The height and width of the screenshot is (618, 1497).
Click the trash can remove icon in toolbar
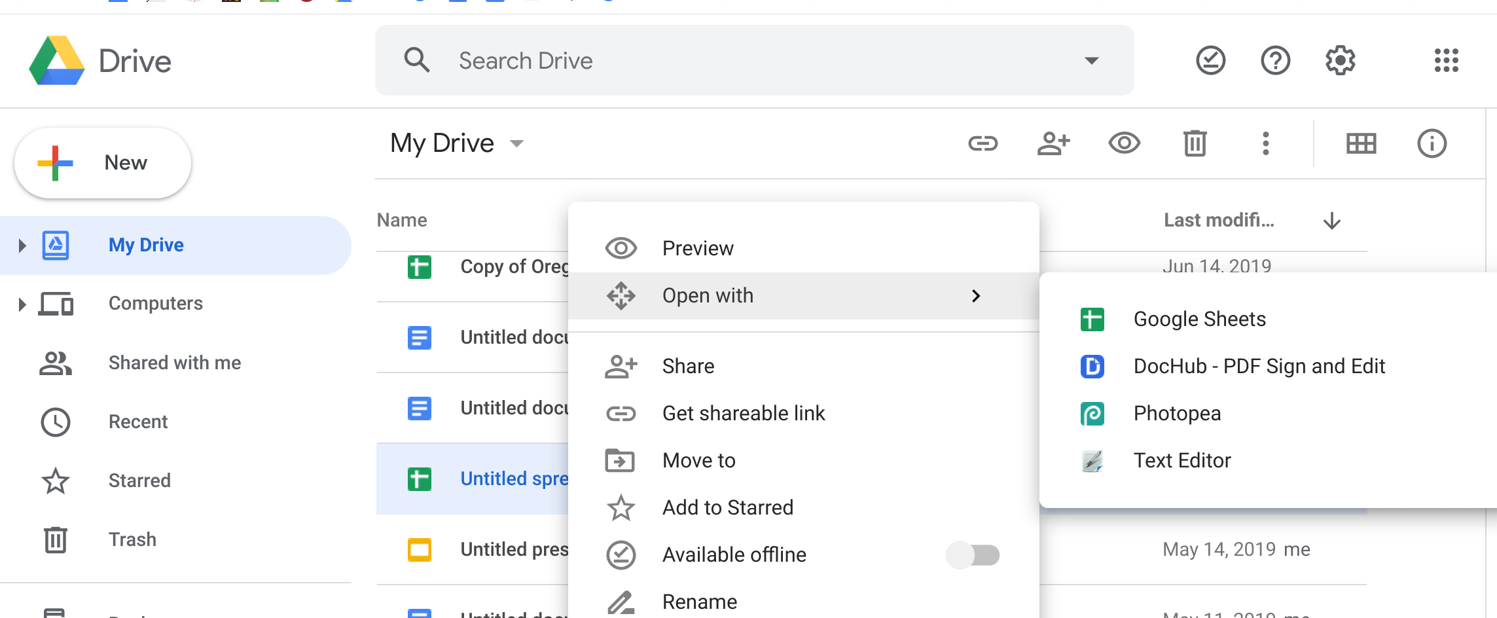pos(1195,143)
